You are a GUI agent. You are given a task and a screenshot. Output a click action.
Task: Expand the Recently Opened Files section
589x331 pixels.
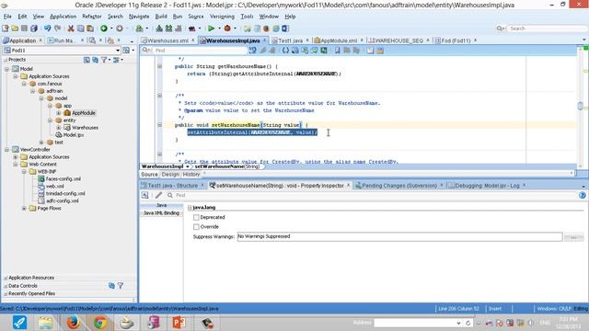pos(6,294)
